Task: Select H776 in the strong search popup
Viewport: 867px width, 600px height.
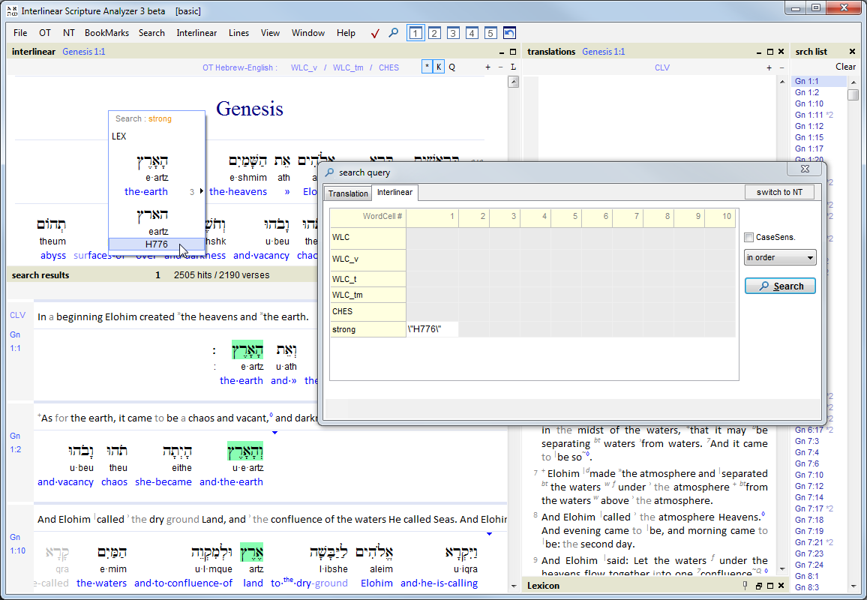Action: (157, 244)
